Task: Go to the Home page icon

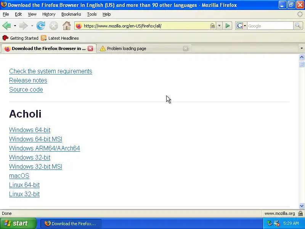Action: pos(66,26)
